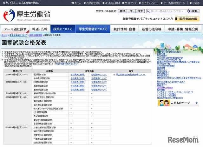This screenshot has width=203, height=147.
Task: Click the arrow icon on the 検索 button
Action: click(188, 11)
